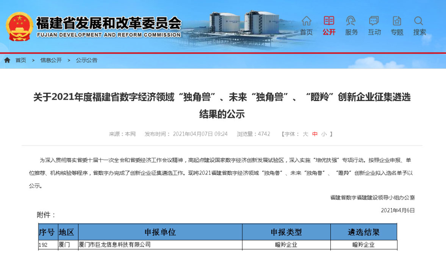The image size is (446, 263).
Task: Open 公示公告 breadcrumb link
Action: pyautogui.click(x=87, y=60)
